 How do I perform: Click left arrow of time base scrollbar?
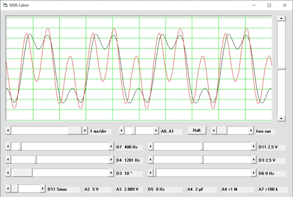(x=8, y=131)
